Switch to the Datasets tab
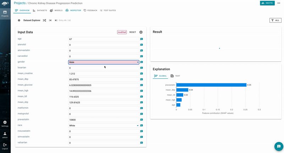284x153 pixels. [x=39, y=10]
